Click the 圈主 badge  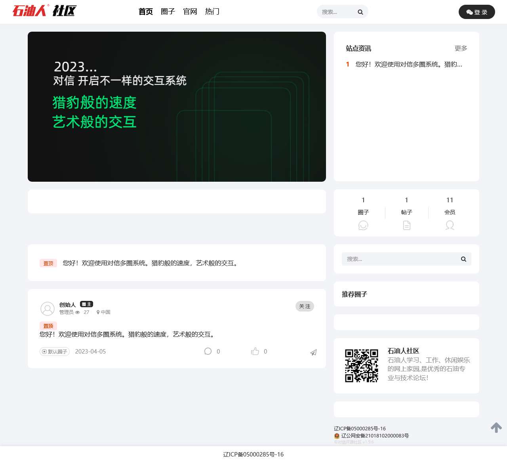click(x=86, y=304)
